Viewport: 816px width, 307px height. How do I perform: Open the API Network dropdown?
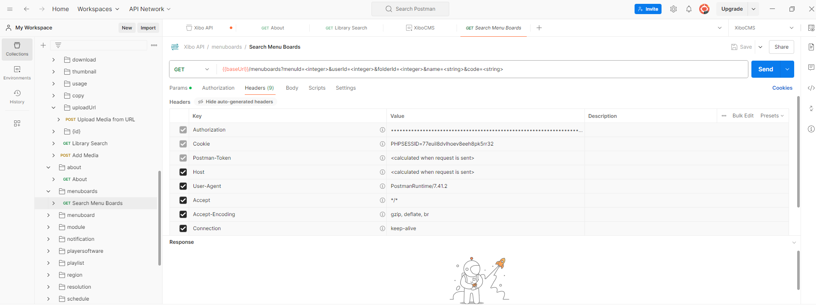point(150,9)
